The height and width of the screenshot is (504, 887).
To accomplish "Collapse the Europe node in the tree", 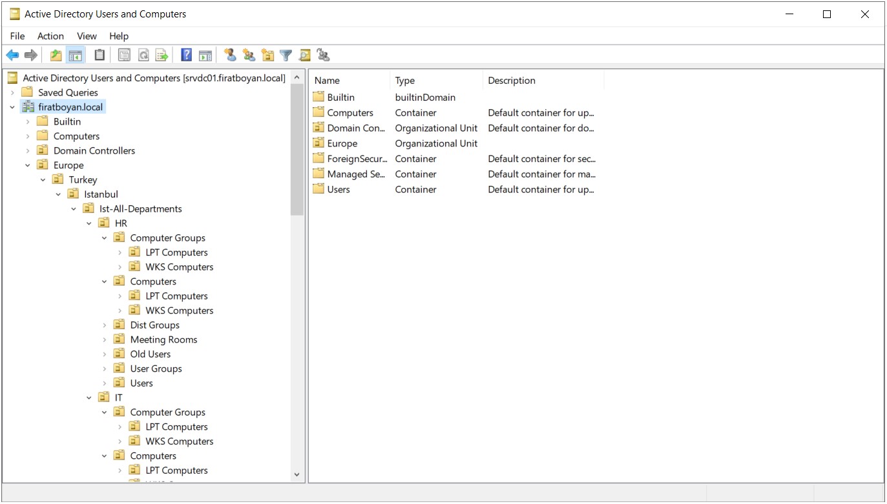I will tap(28, 165).
